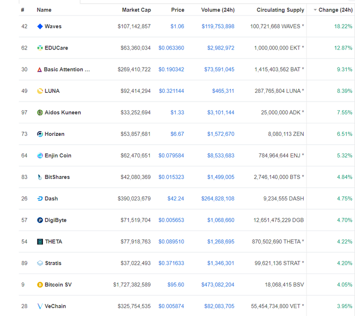Image resolution: width=355 pixels, height=316 pixels.
Task: Open the Basic Attention coin page
Action: [67, 69]
